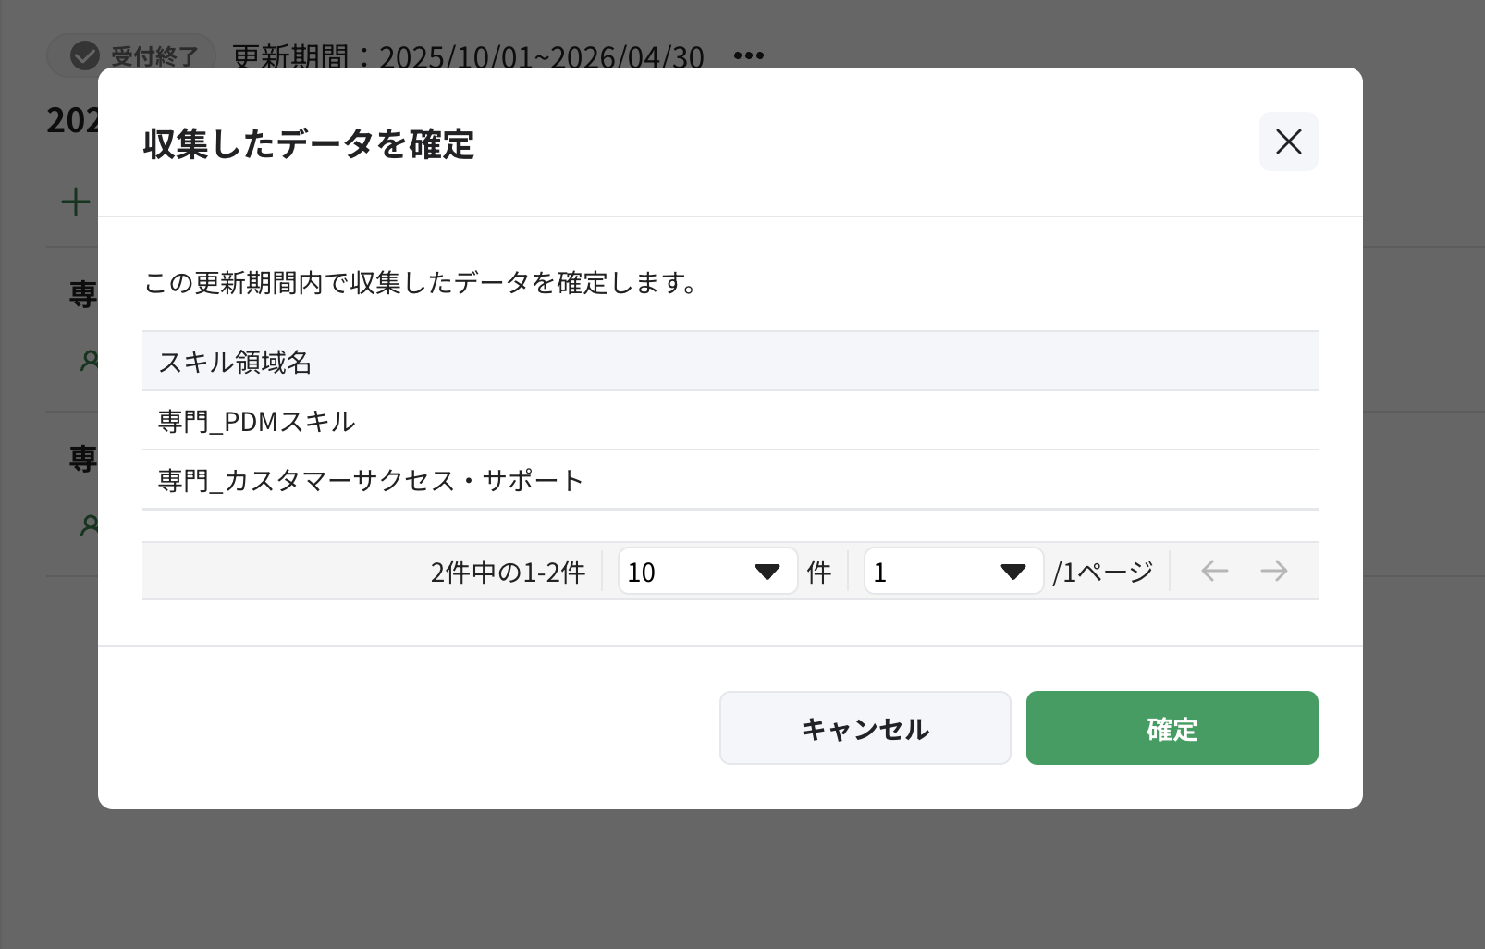Click the 2件中の1-2件 count text
This screenshot has width=1485, height=949.
[x=508, y=572]
